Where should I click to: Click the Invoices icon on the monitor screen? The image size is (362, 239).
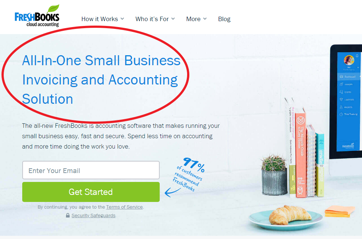(x=341, y=84)
